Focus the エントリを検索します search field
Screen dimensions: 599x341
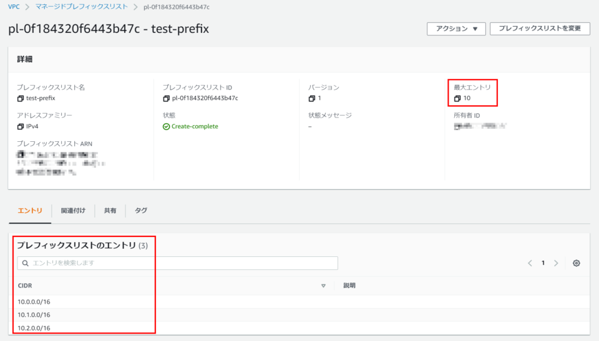178,263
